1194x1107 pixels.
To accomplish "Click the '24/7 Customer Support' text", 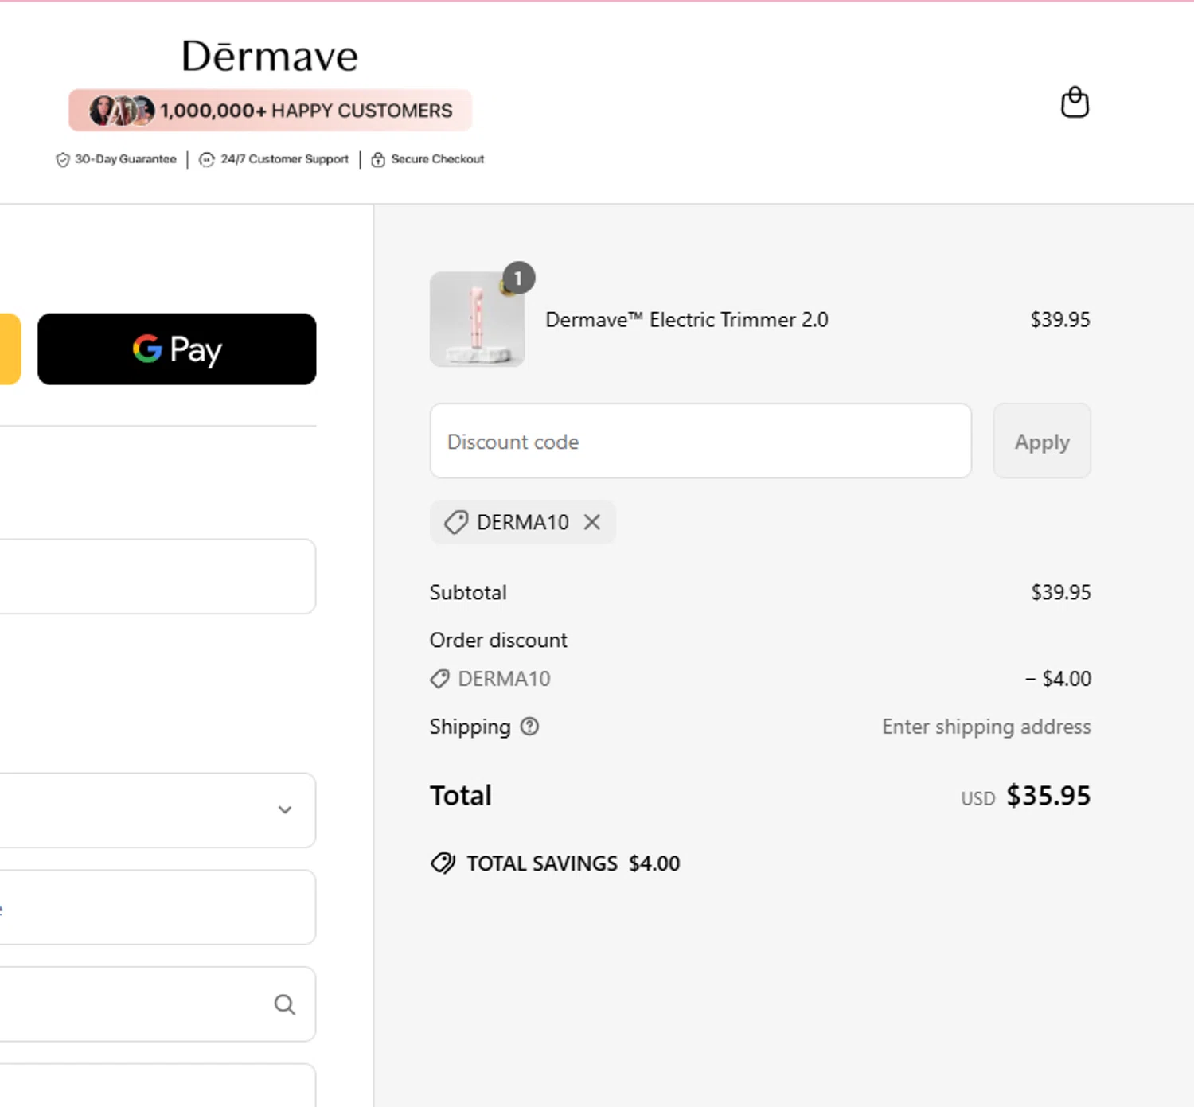I will (x=285, y=159).
